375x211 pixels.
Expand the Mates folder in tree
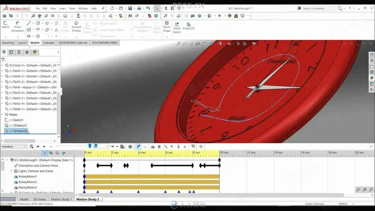click(2, 114)
